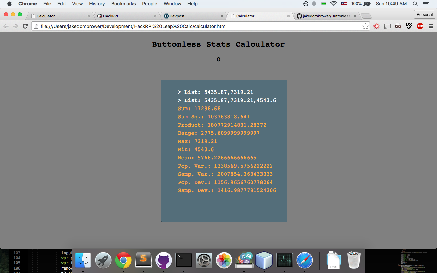Click the 'Pop. Var.: 1338569.5756222222' line

[225, 166]
